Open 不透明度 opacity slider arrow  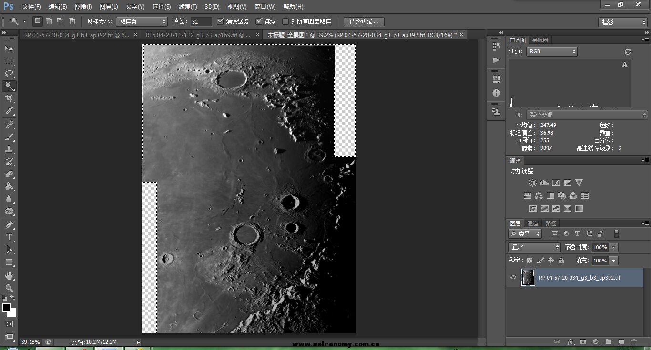614,247
